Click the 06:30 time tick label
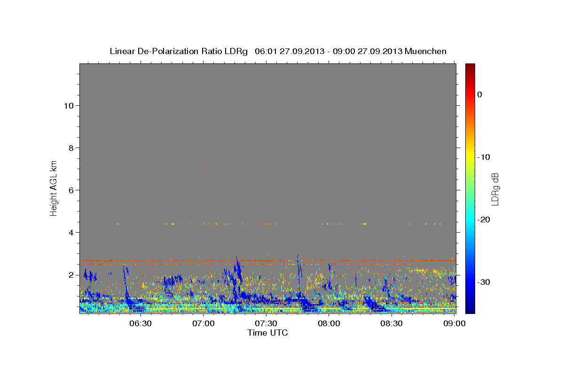 pos(140,324)
